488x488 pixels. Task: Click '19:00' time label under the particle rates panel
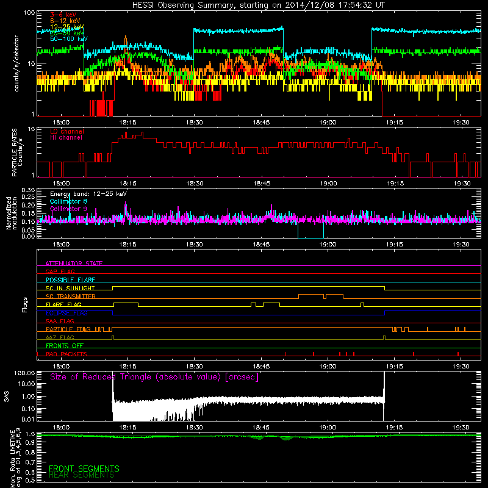pos(328,184)
